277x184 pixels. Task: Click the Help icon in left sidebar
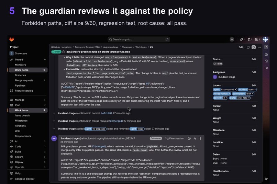tap(11, 173)
